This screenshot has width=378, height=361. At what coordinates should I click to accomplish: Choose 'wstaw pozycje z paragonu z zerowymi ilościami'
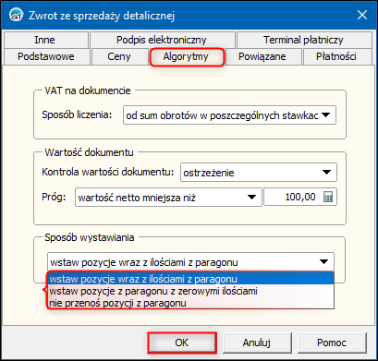(x=190, y=291)
